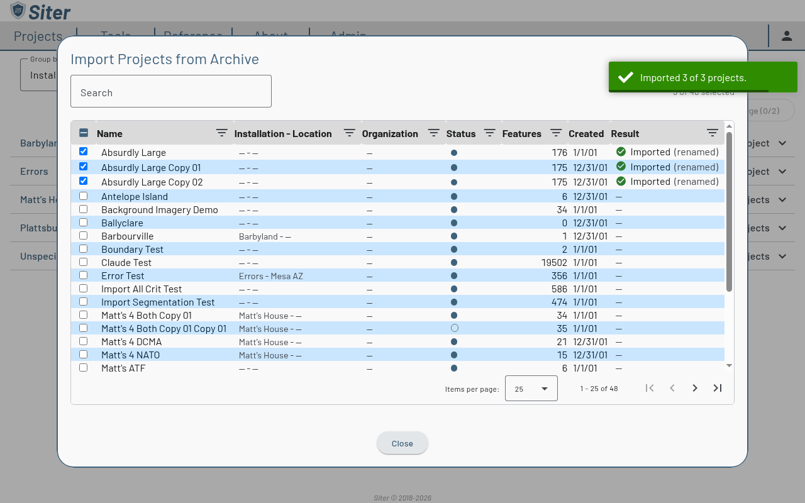Viewport: 805px width, 503px height.
Task: Click the Imported status icon for Absurdly Large Copy 02
Action: (621, 181)
